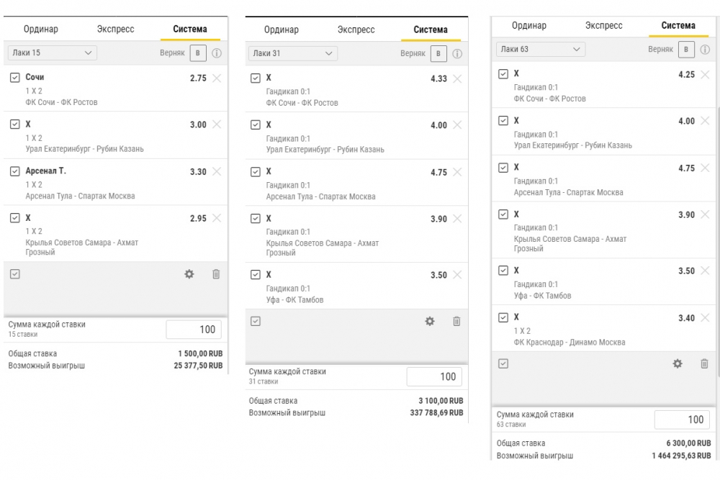Uncheck the Уфа - ФК Тамбов 3.50 checkbox in Лаки 31
The height and width of the screenshot is (480, 720).
pos(256,275)
